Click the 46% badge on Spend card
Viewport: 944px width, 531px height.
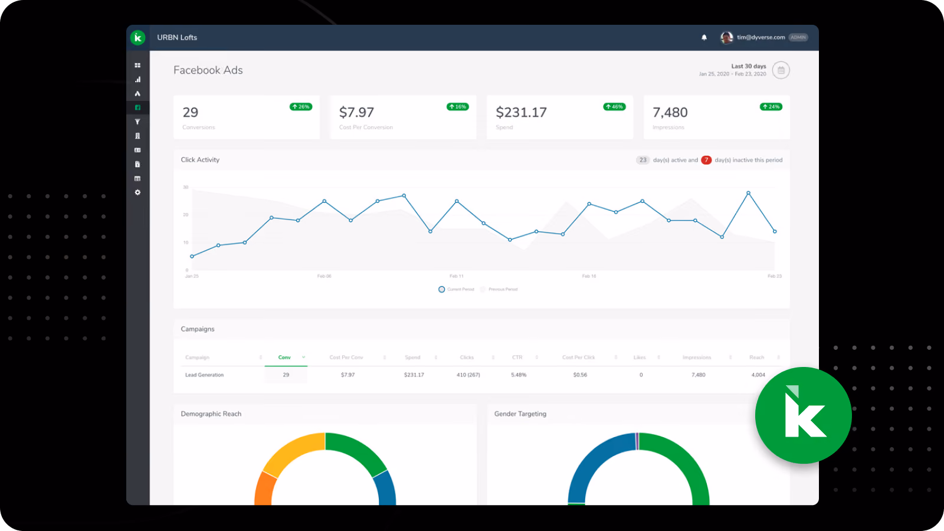point(614,107)
